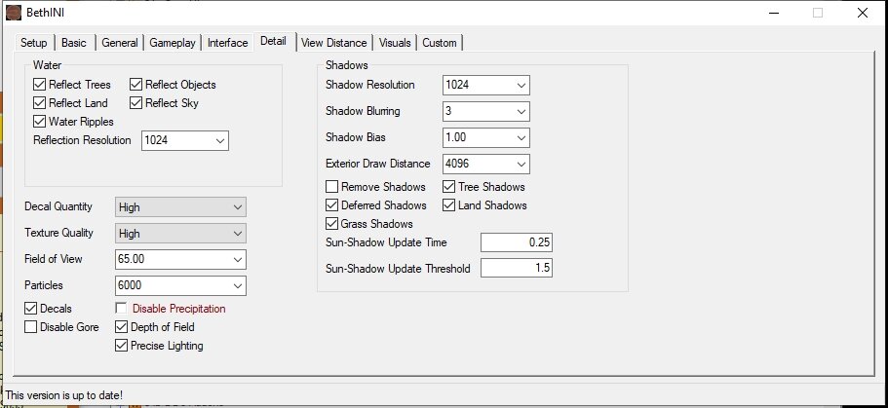Open the Visuals tab
Viewport: 888px width, 408px height.
pyautogui.click(x=395, y=43)
